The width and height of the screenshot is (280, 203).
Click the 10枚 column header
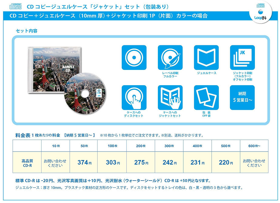[56, 146]
